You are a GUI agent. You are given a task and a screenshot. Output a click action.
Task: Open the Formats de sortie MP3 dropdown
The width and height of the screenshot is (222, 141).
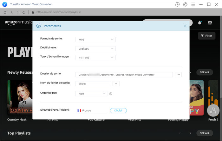pos(95,40)
